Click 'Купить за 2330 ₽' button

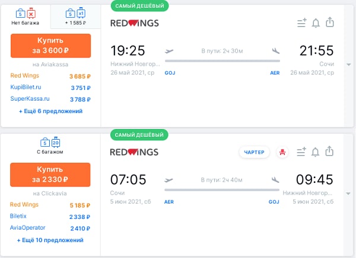coord(50,175)
